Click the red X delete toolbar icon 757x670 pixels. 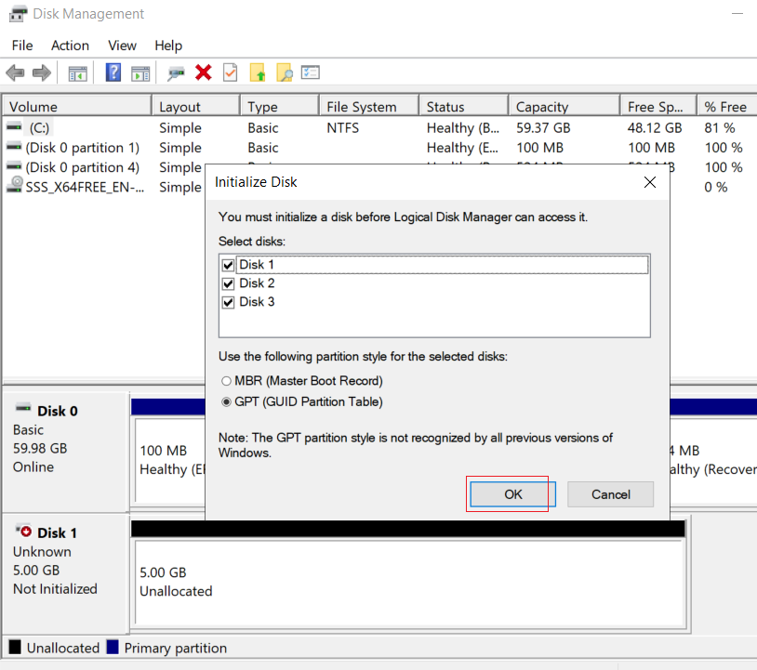204,72
